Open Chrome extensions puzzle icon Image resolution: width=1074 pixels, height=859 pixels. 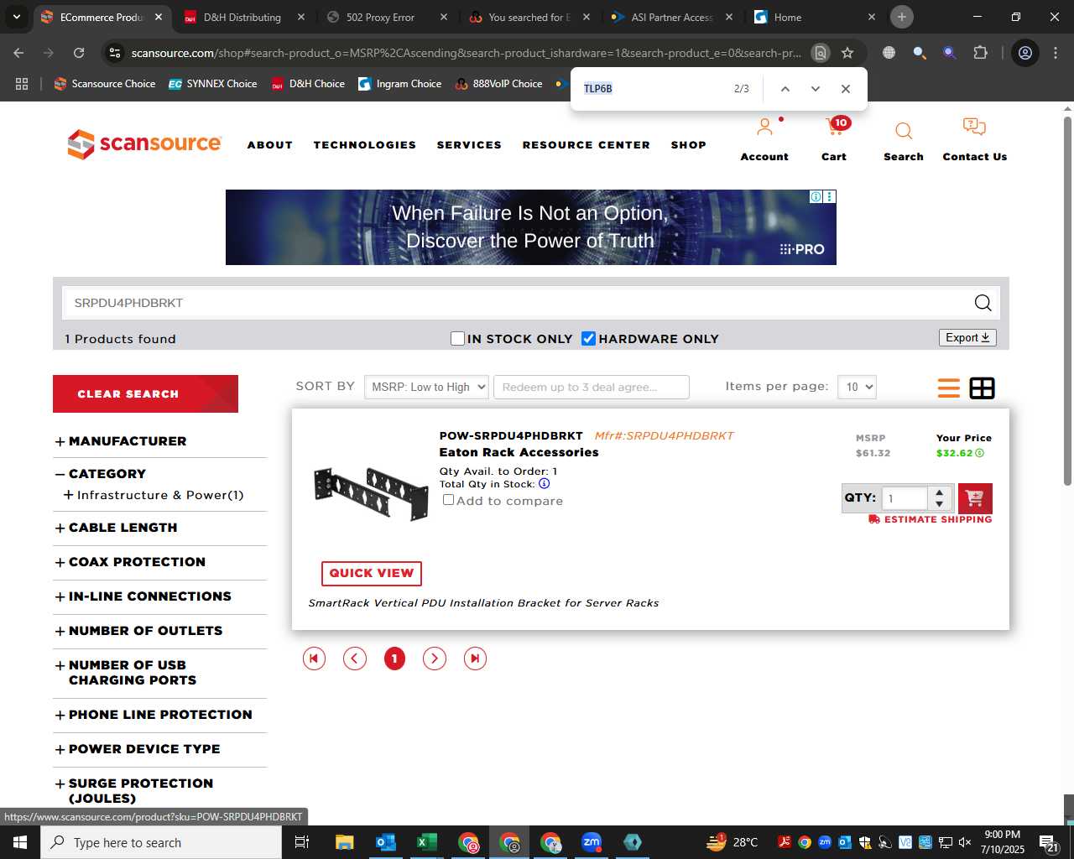[980, 53]
